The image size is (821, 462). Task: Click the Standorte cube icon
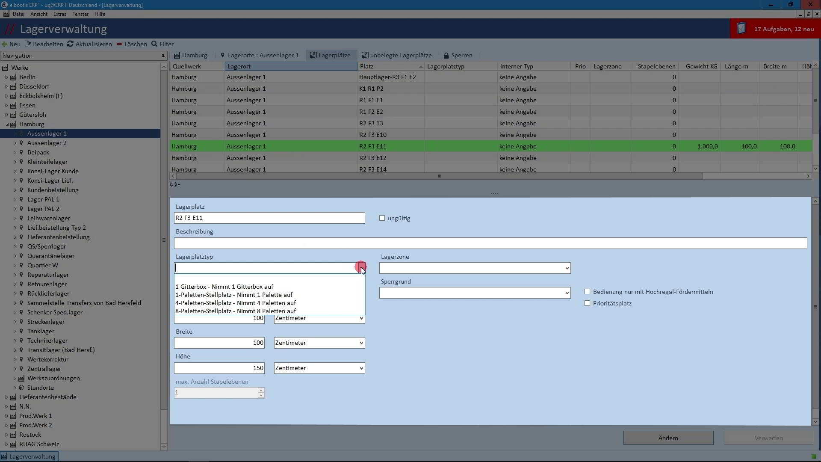(x=21, y=388)
